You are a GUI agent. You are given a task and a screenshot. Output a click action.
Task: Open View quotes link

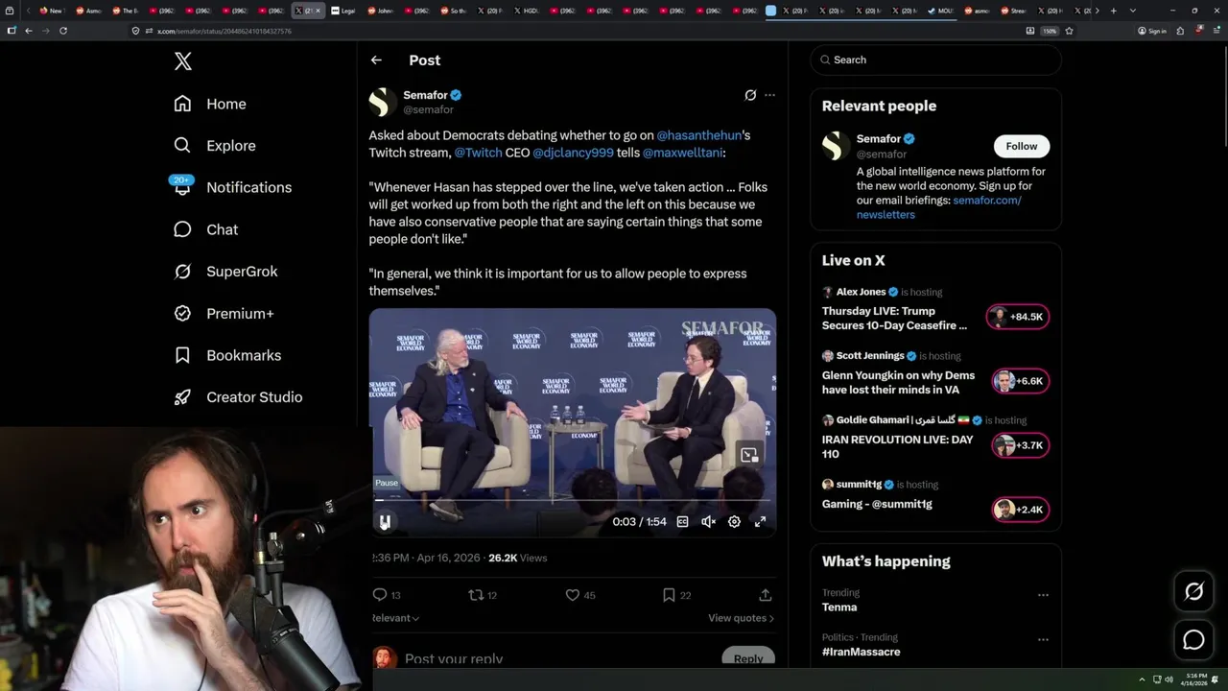click(741, 618)
